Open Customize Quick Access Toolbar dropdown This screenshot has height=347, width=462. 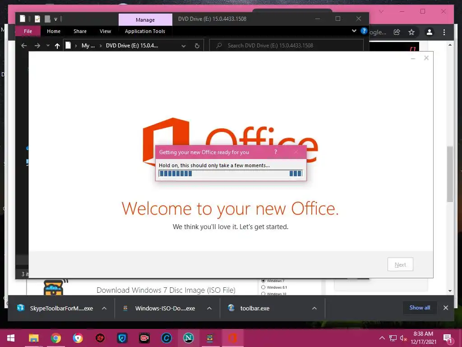click(x=55, y=19)
